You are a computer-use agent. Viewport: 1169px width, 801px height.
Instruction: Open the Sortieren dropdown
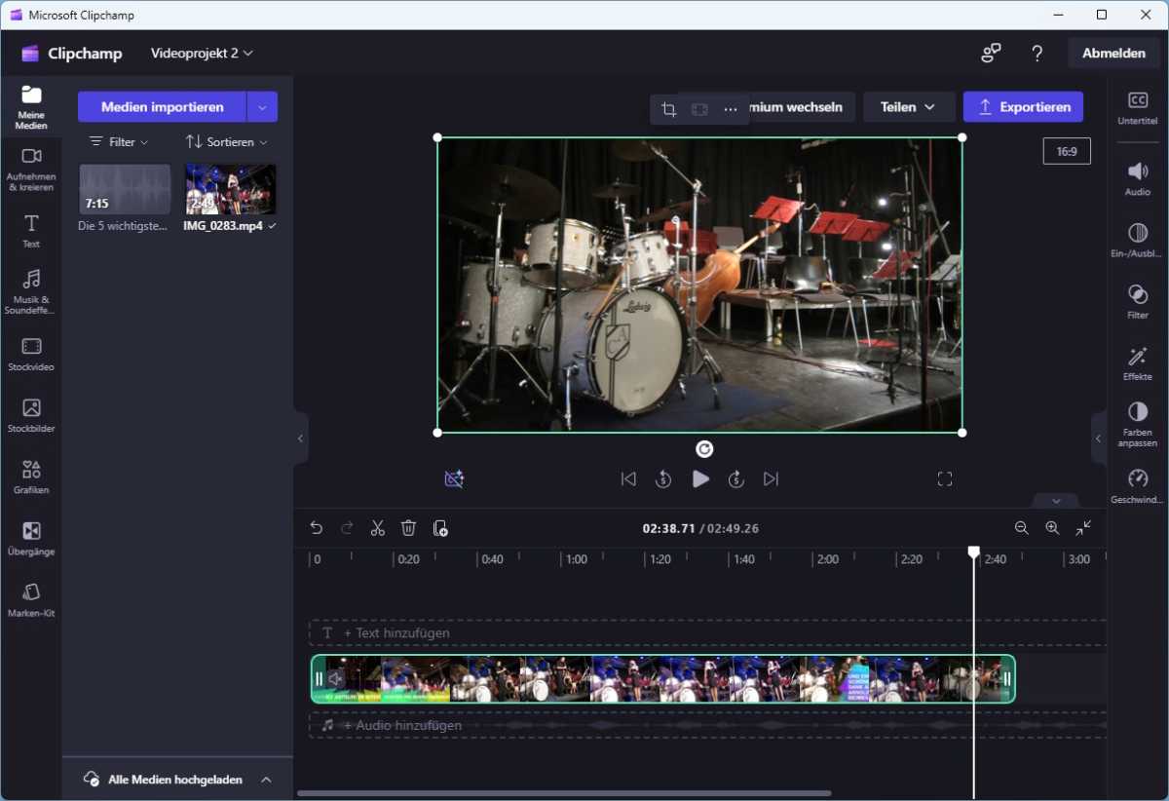[x=226, y=141]
